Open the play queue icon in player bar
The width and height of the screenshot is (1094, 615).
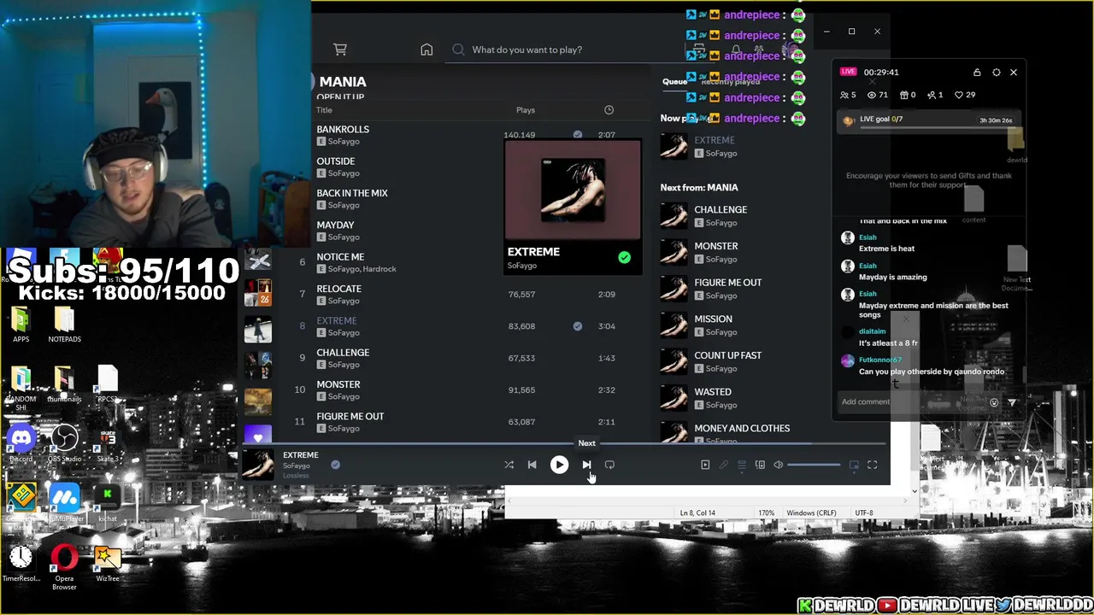[742, 465]
